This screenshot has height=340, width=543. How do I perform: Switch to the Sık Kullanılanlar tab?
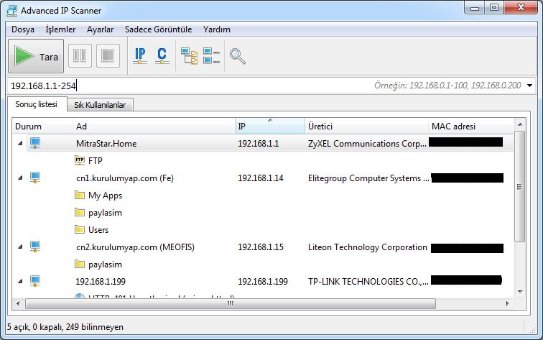pyautogui.click(x=100, y=105)
